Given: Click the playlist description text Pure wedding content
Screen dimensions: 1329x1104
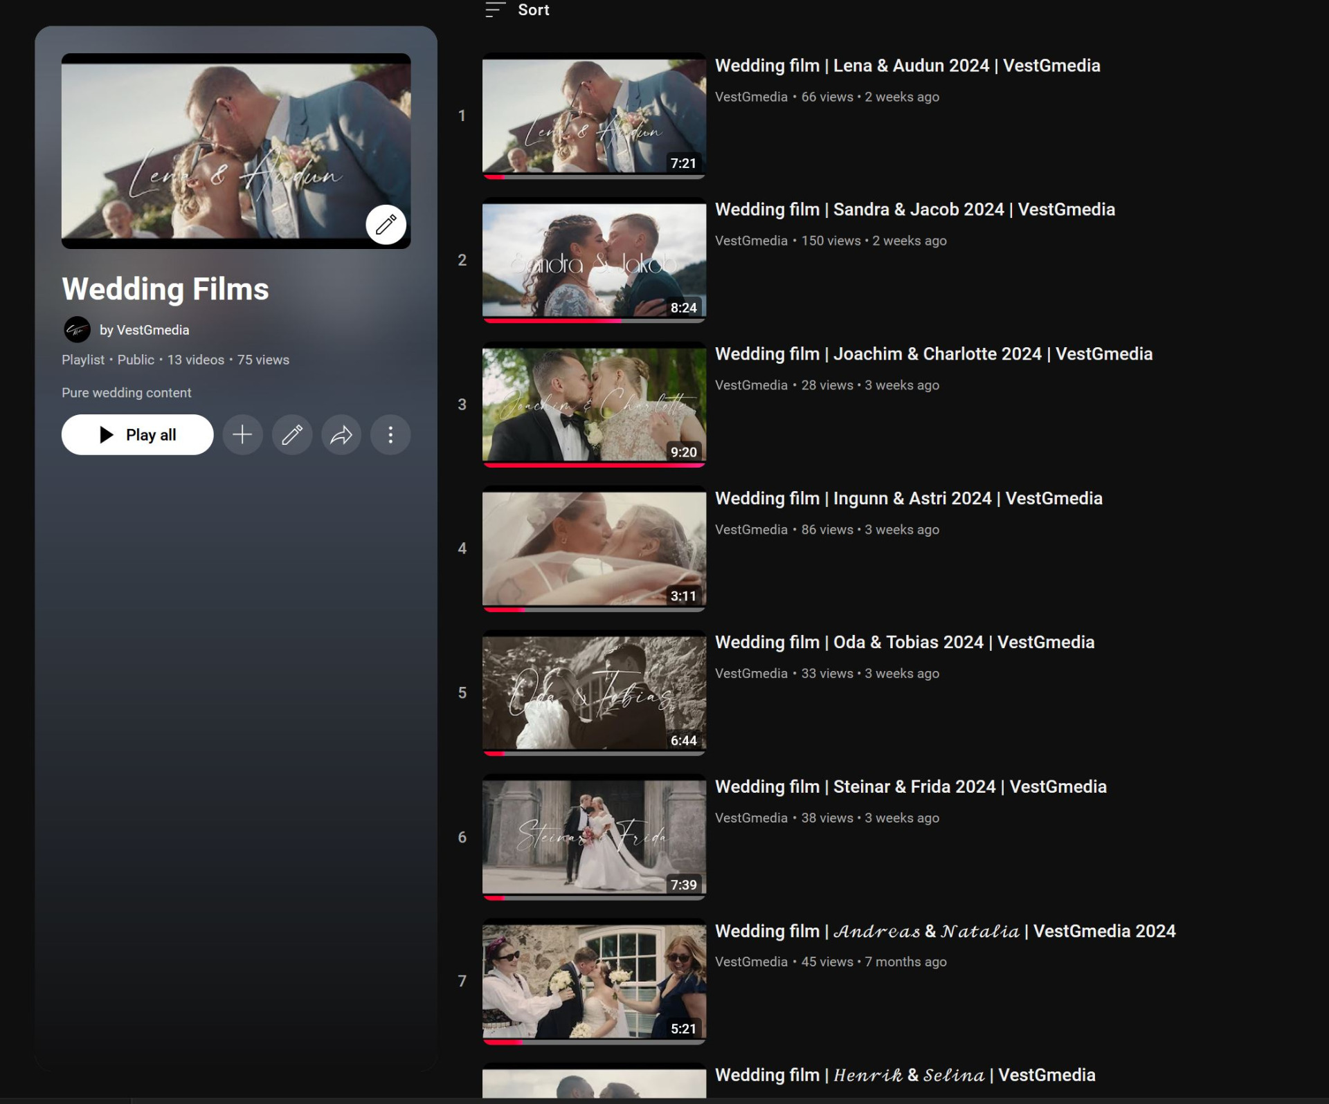Looking at the screenshot, I should click(x=126, y=392).
